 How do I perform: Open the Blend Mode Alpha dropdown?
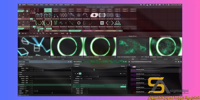(x=28, y=76)
